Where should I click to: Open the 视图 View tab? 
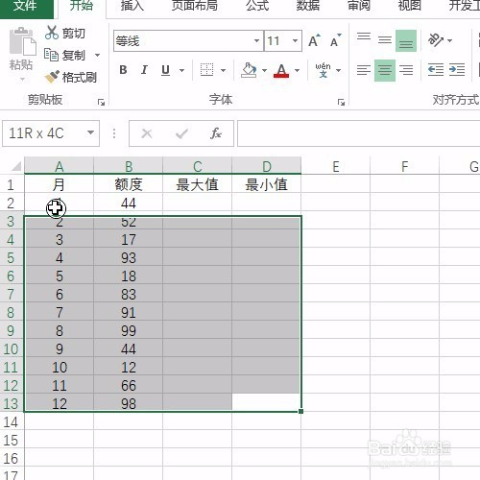pos(409,6)
